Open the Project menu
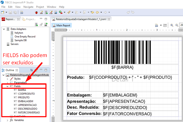Screen dimensions: 183x122 click(40, 7)
